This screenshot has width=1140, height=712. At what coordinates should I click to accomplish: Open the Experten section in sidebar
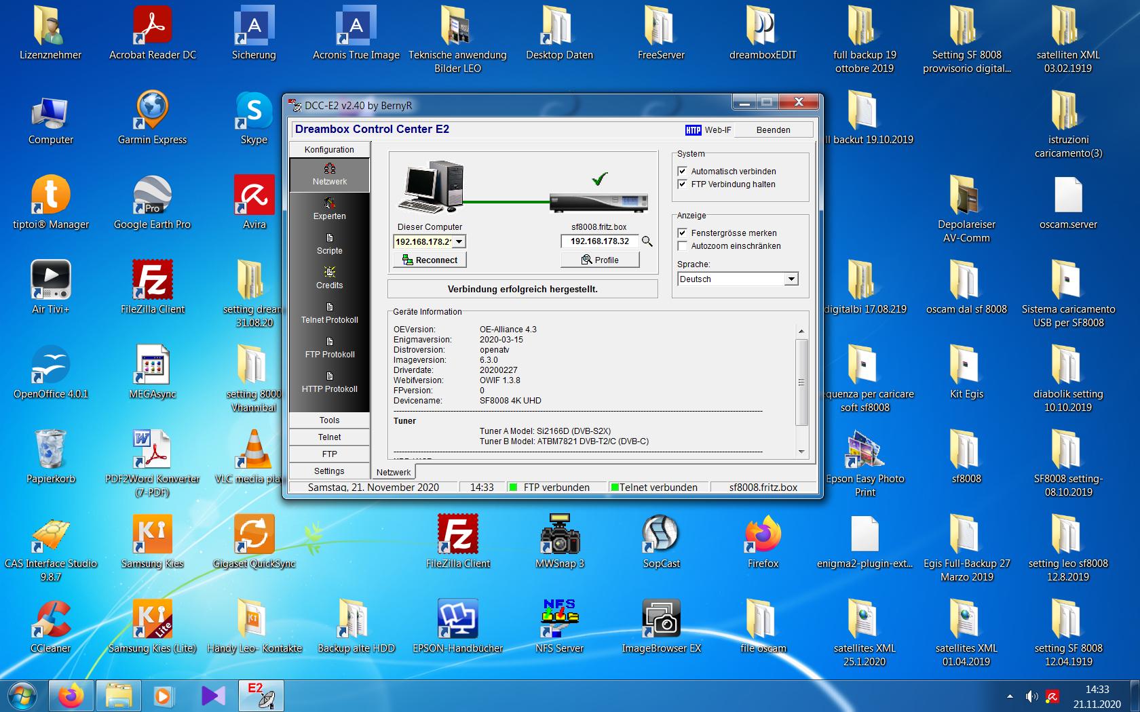pos(329,210)
